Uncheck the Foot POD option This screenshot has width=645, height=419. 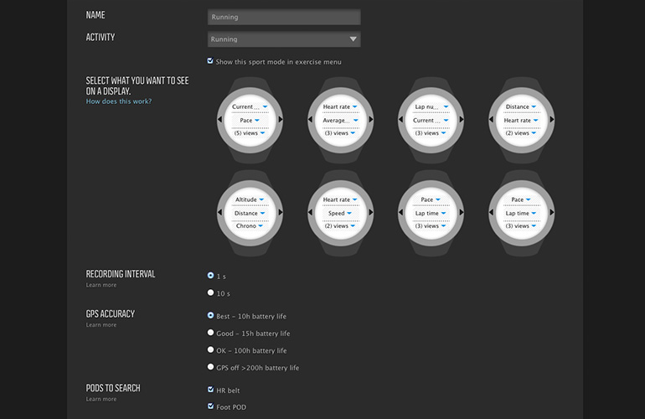tap(210, 406)
